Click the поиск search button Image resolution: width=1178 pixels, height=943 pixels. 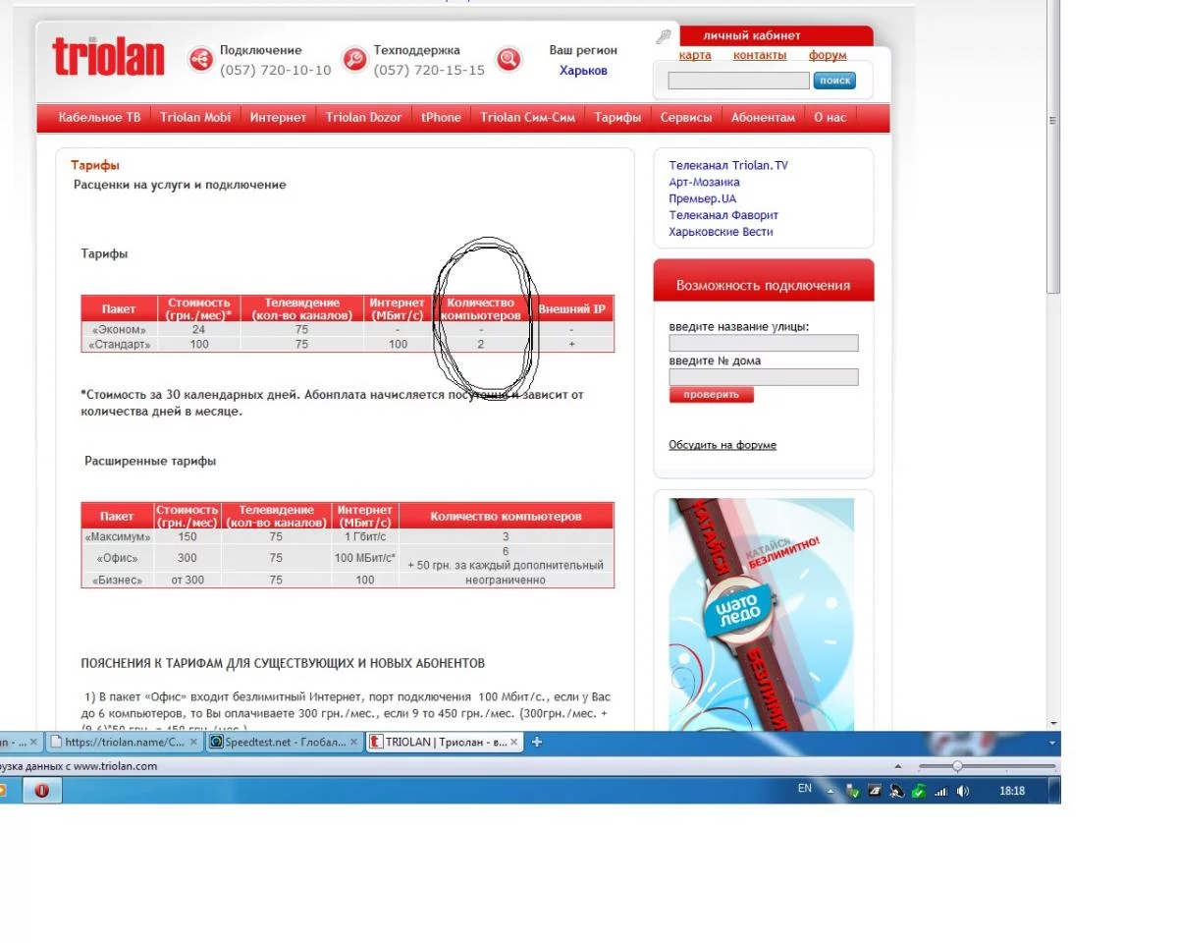click(834, 81)
